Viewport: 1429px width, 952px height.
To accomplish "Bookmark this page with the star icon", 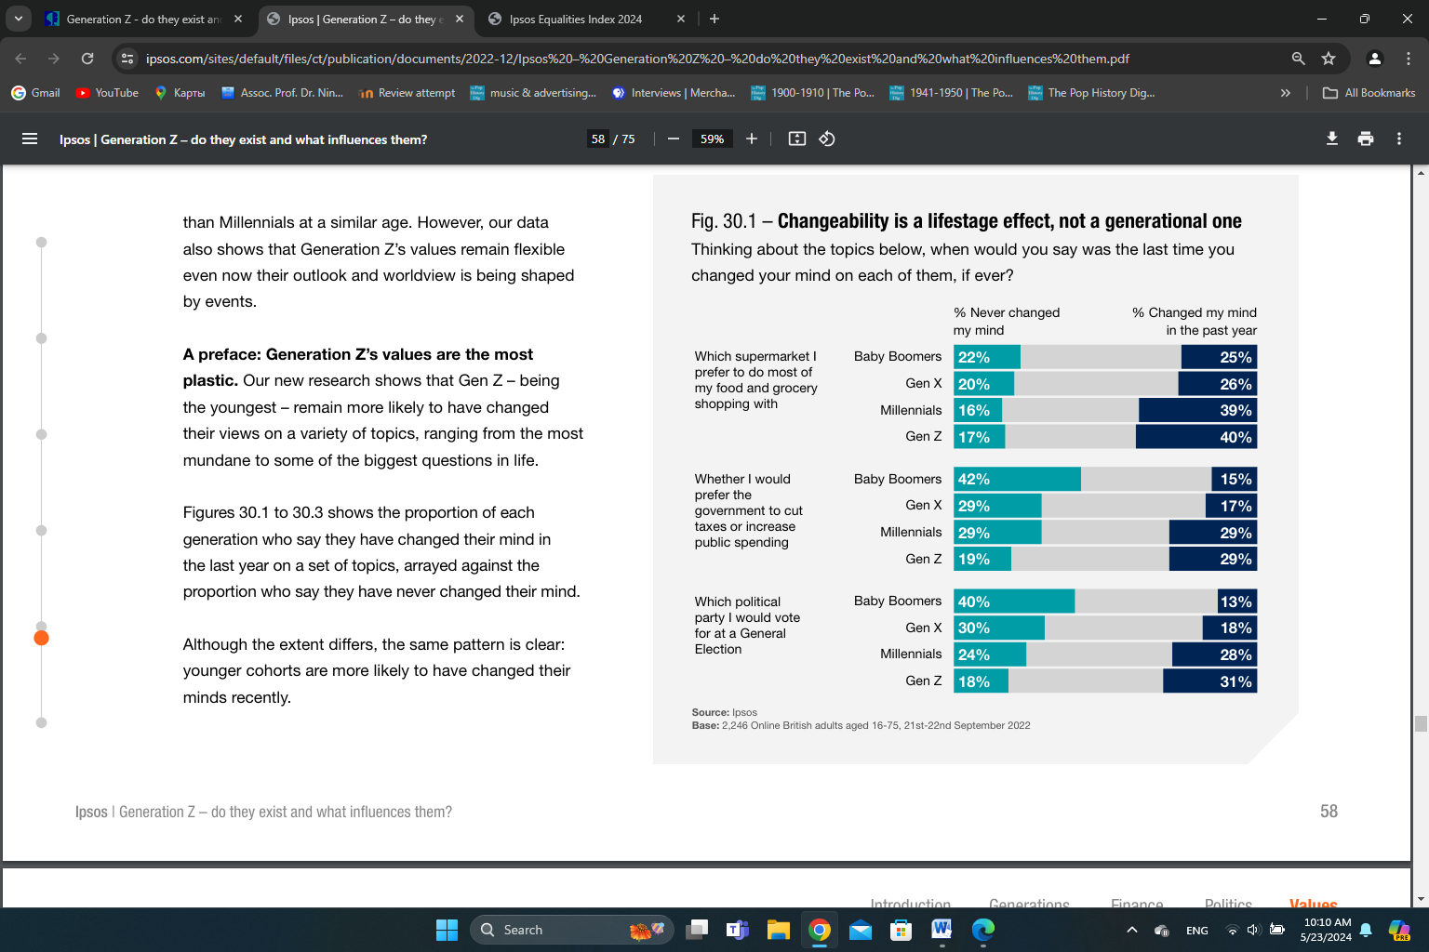I will [1329, 59].
